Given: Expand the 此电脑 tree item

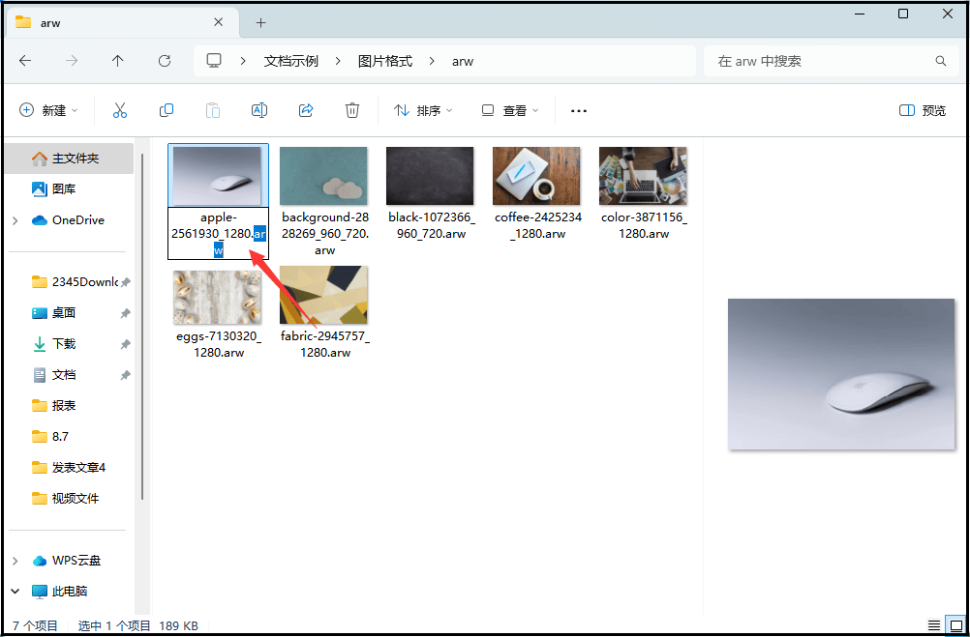Looking at the screenshot, I should click(14, 591).
